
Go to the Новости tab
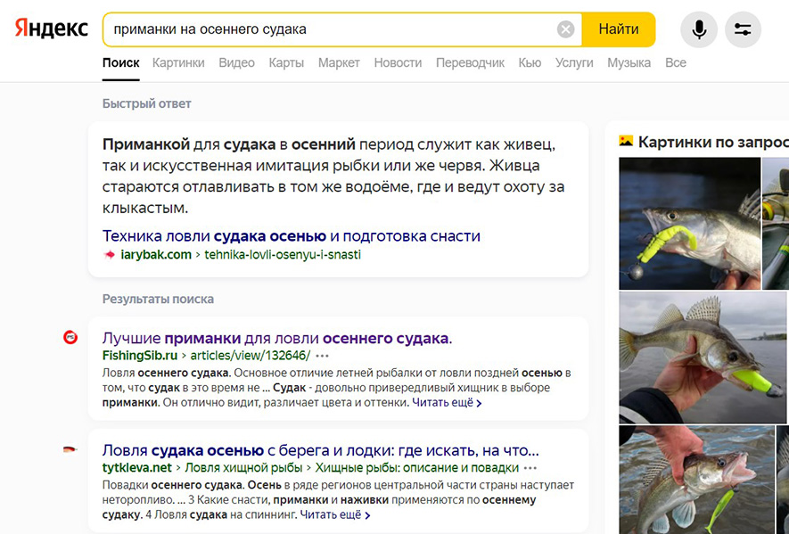398,63
